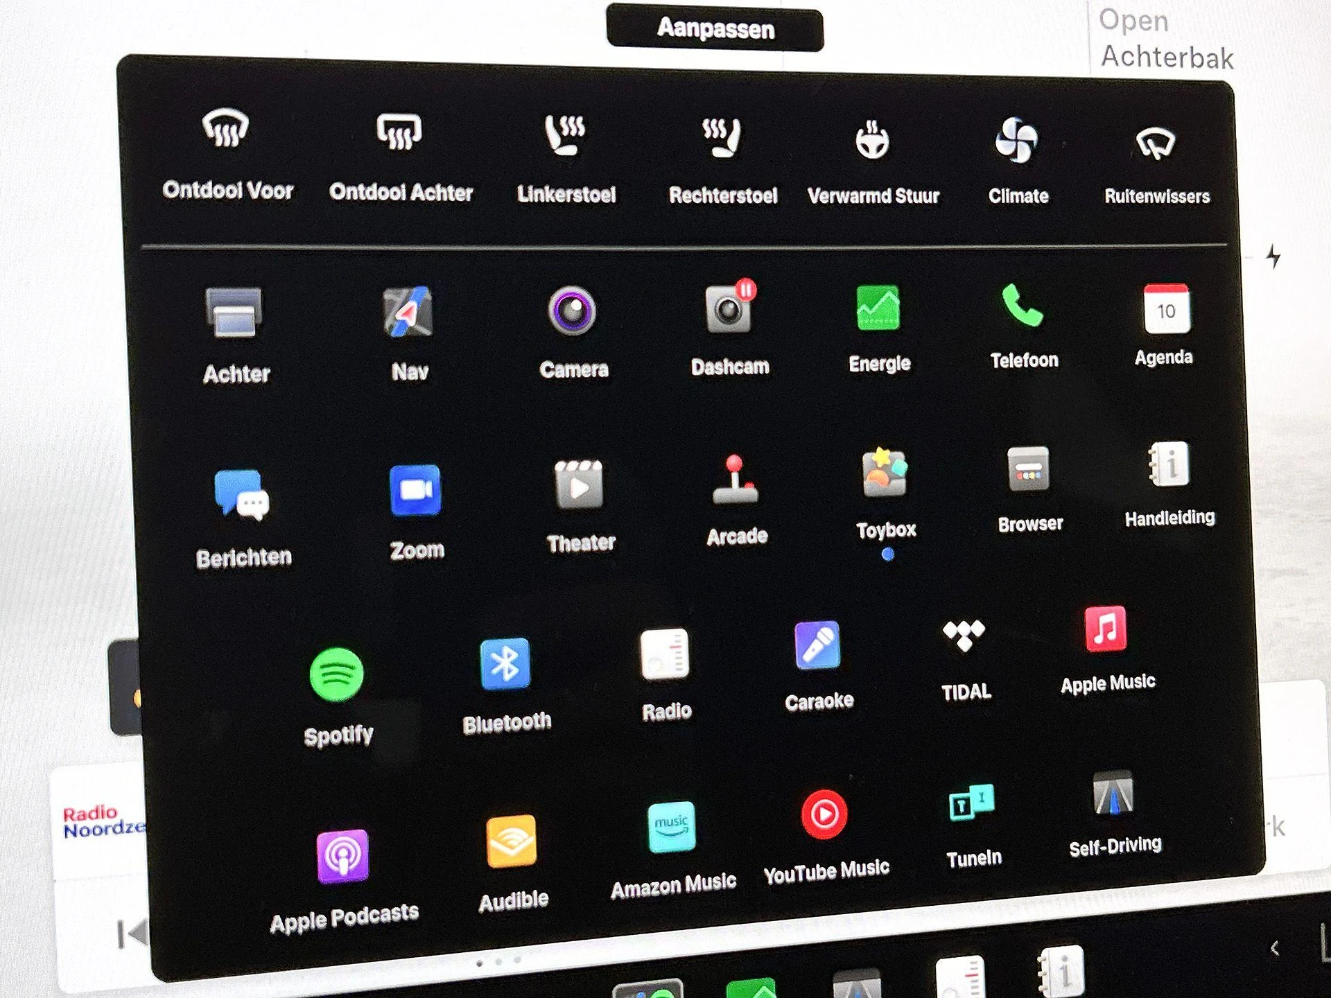Open the Telefoon phone app
Image resolution: width=1331 pixels, height=998 pixels.
[x=1022, y=305]
